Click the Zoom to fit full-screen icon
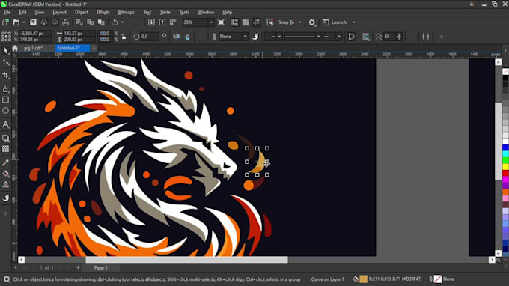 click(x=221, y=22)
